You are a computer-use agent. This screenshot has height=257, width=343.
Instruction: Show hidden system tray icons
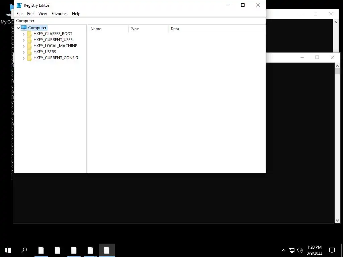click(x=283, y=250)
